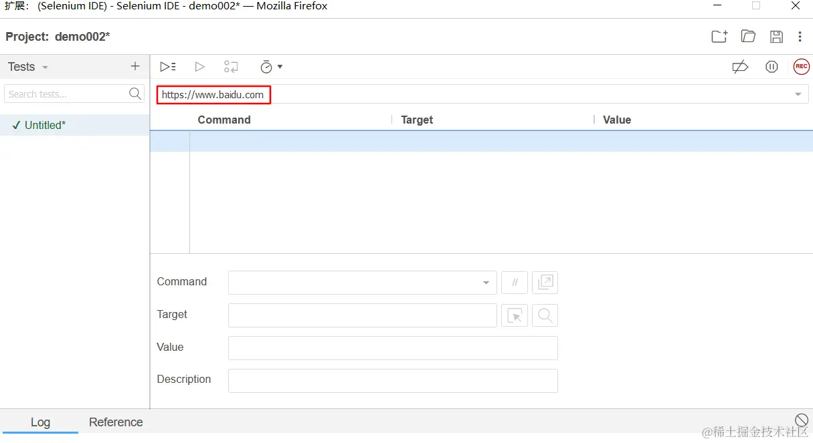Maximize the Selenium IDE window
The width and height of the screenshot is (813, 443).
[x=756, y=6]
